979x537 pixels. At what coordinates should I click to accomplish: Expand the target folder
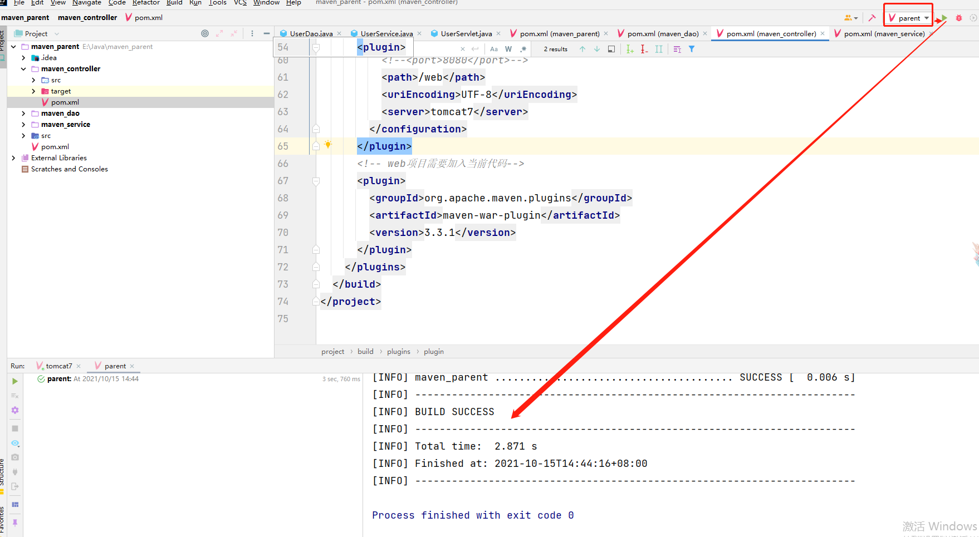coord(33,91)
